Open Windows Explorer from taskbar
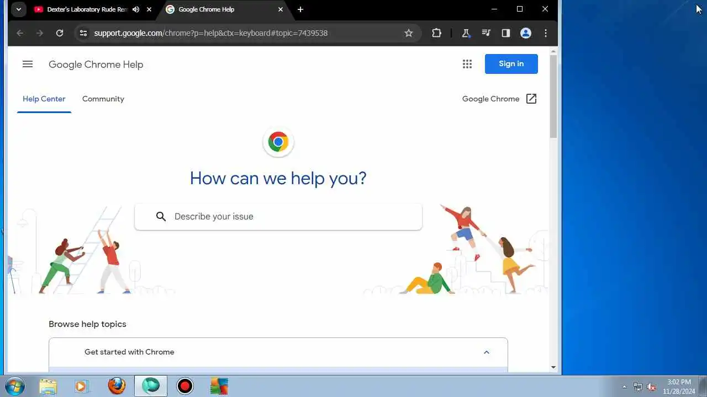707x397 pixels. click(x=49, y=387)
